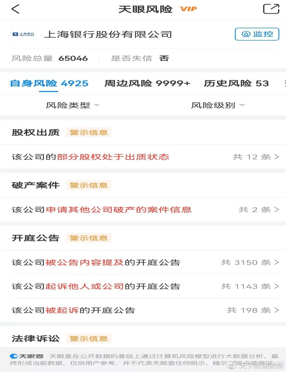The height and width of the screenshot is (372, 286).
Task: Tap the back arrow icon
Action: coord(15,9)
